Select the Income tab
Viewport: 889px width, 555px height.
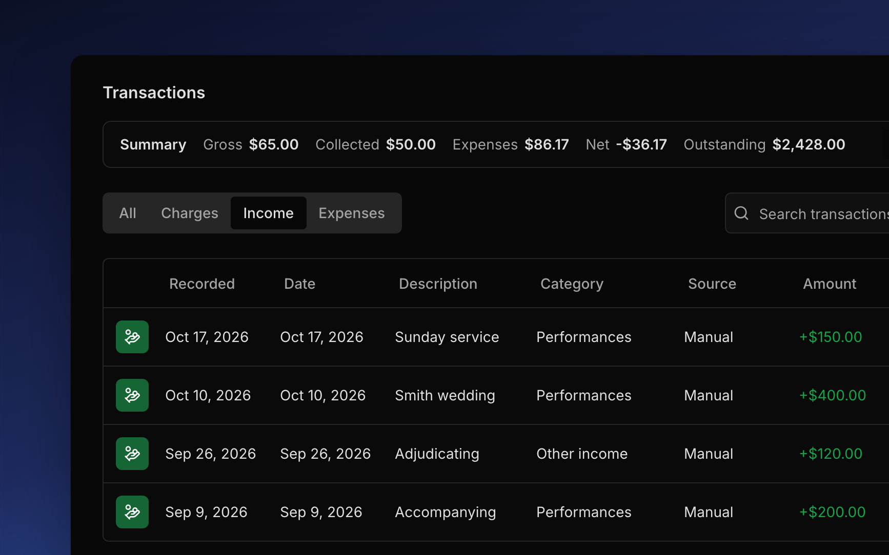tap(269, 213)
